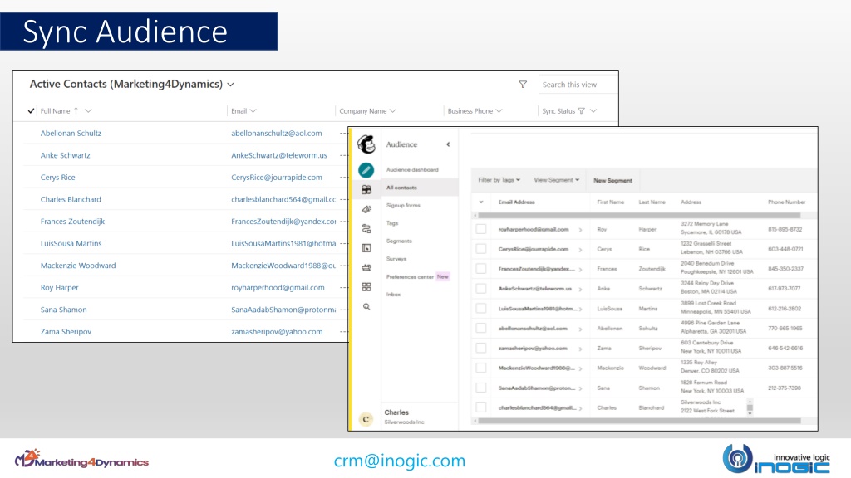Screen dimensions: 851x478
Task: Click the bottom horizontal scrollbar in the Mailchimp table
Action: click(638, 421)
